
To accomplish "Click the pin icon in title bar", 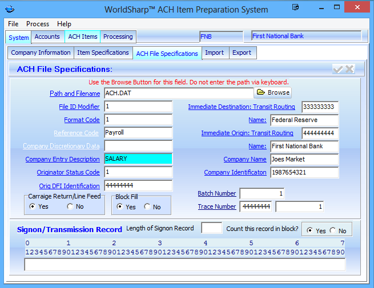I will coord(296,8).
